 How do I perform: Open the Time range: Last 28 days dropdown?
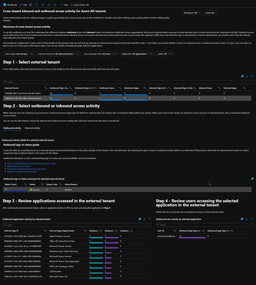pos(18,54)
